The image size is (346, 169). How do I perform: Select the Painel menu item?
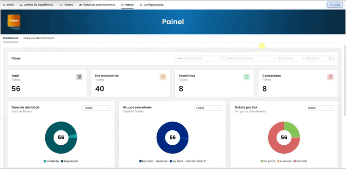pyautogui.click(x=127, y=5)
